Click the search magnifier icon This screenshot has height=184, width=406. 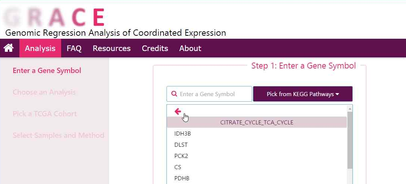point(174,94)
